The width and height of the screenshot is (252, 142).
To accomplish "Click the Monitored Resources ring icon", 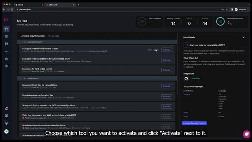I will tap(220, 21).
